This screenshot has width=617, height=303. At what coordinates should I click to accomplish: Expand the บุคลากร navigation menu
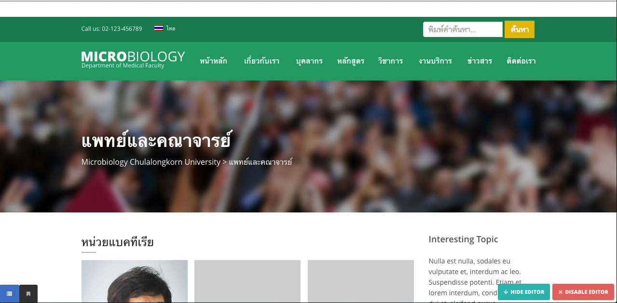309,61
